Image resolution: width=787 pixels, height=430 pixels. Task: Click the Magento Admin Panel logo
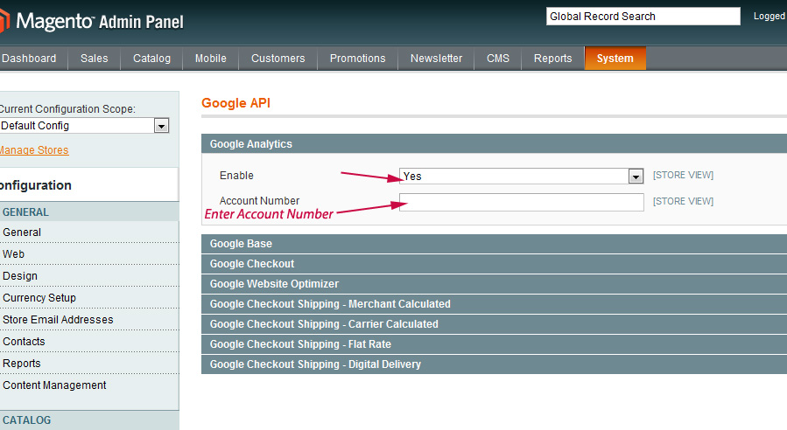click(x=92, y=21)
